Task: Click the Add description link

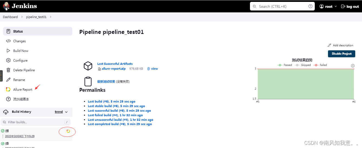Action: pos(340,45)
